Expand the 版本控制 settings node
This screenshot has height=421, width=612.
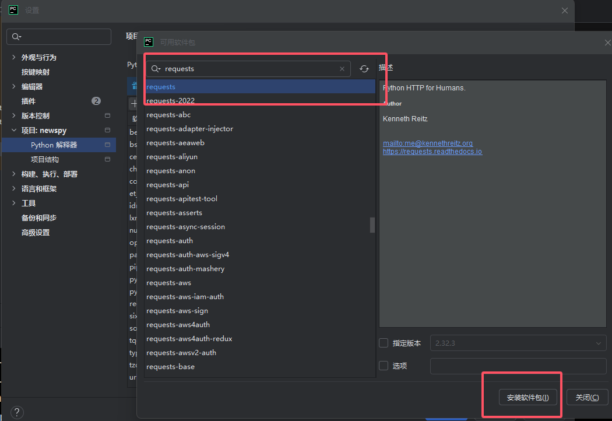[13, 115]
